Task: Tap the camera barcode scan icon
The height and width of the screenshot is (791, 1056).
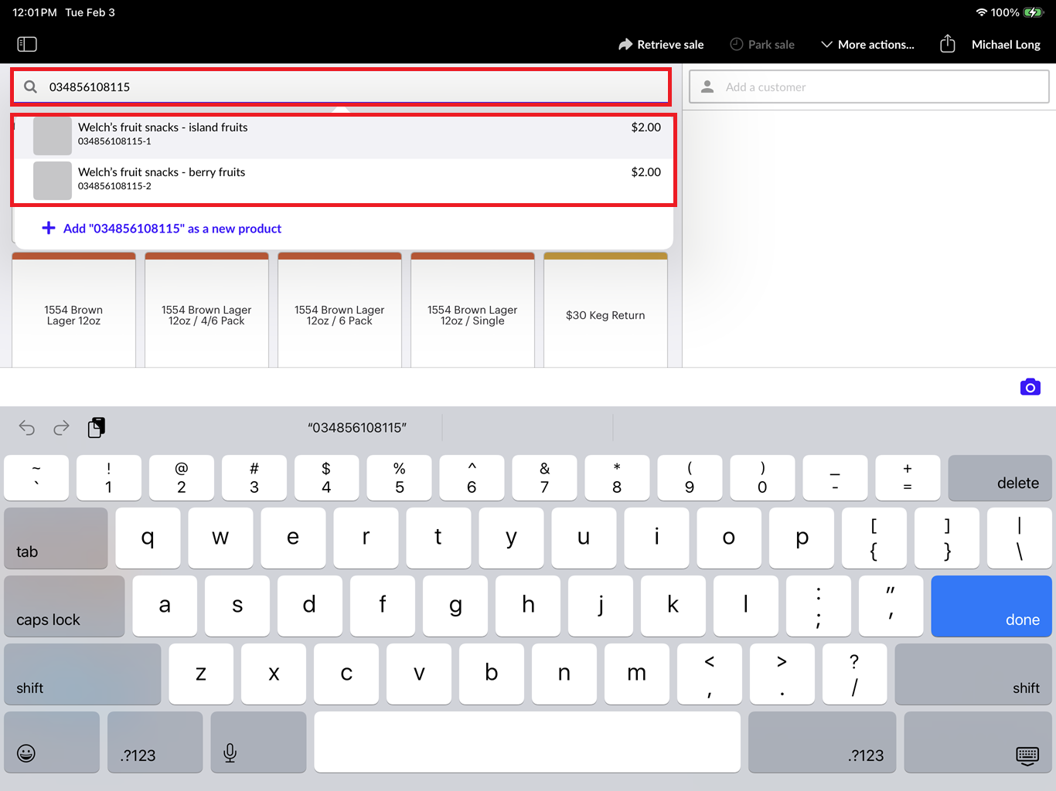Action: 1030,387
